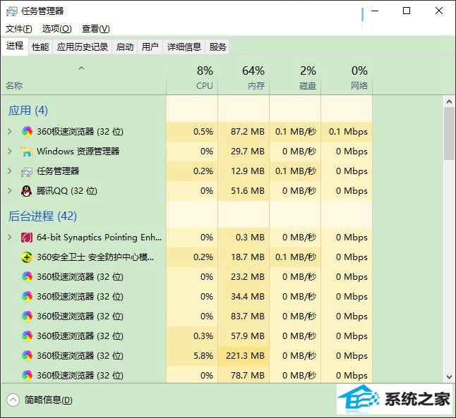
Task: Select the 360安全卫士 安全防护中心 row name
Action: click(95, 257)
